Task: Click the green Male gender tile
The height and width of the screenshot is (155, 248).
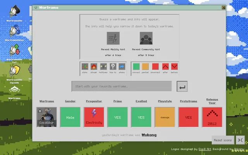Action: [x=70, y=117]
